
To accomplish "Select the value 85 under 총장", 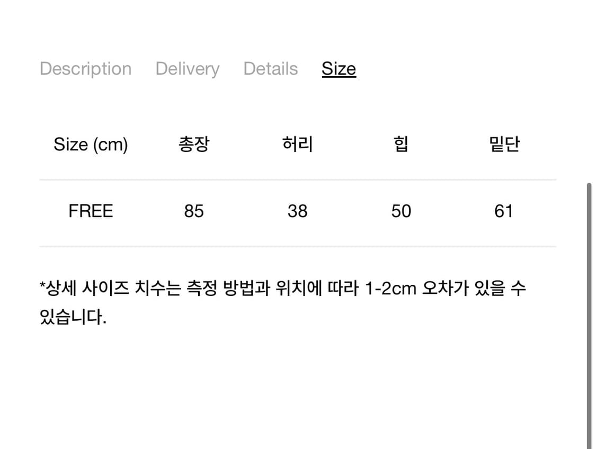I will click(x=194, y=211).
